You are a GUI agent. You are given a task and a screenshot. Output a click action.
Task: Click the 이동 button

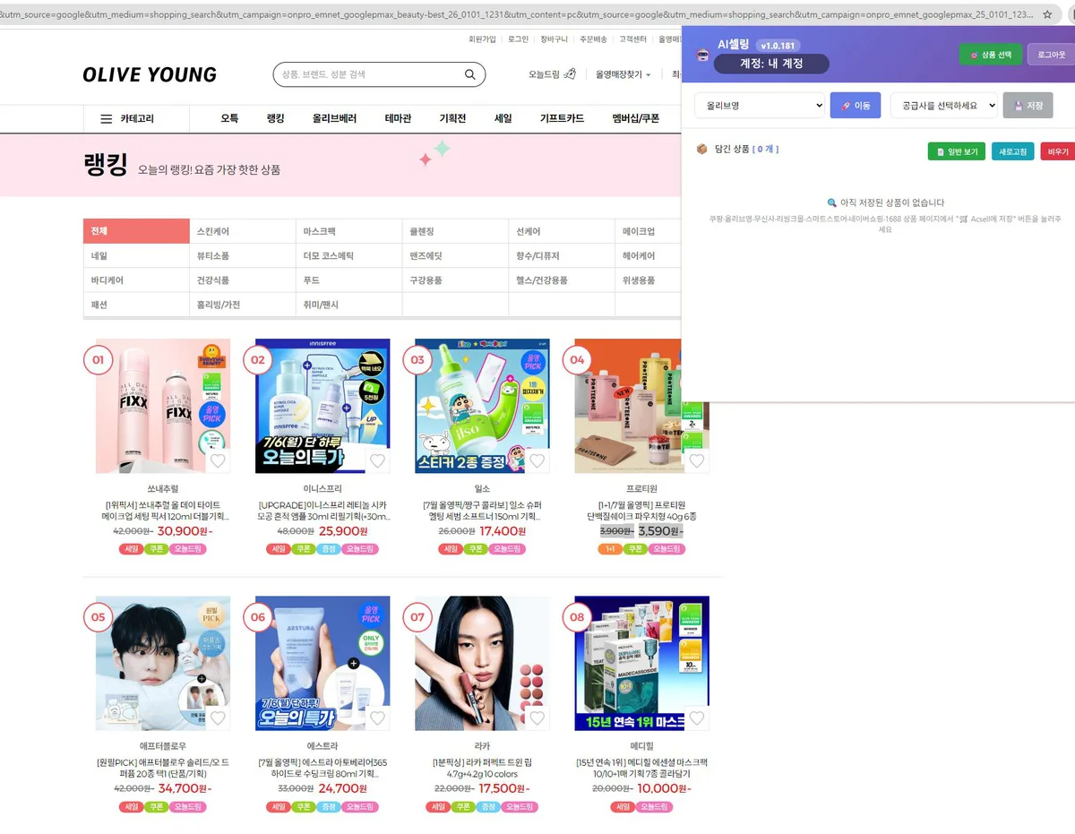856,105
